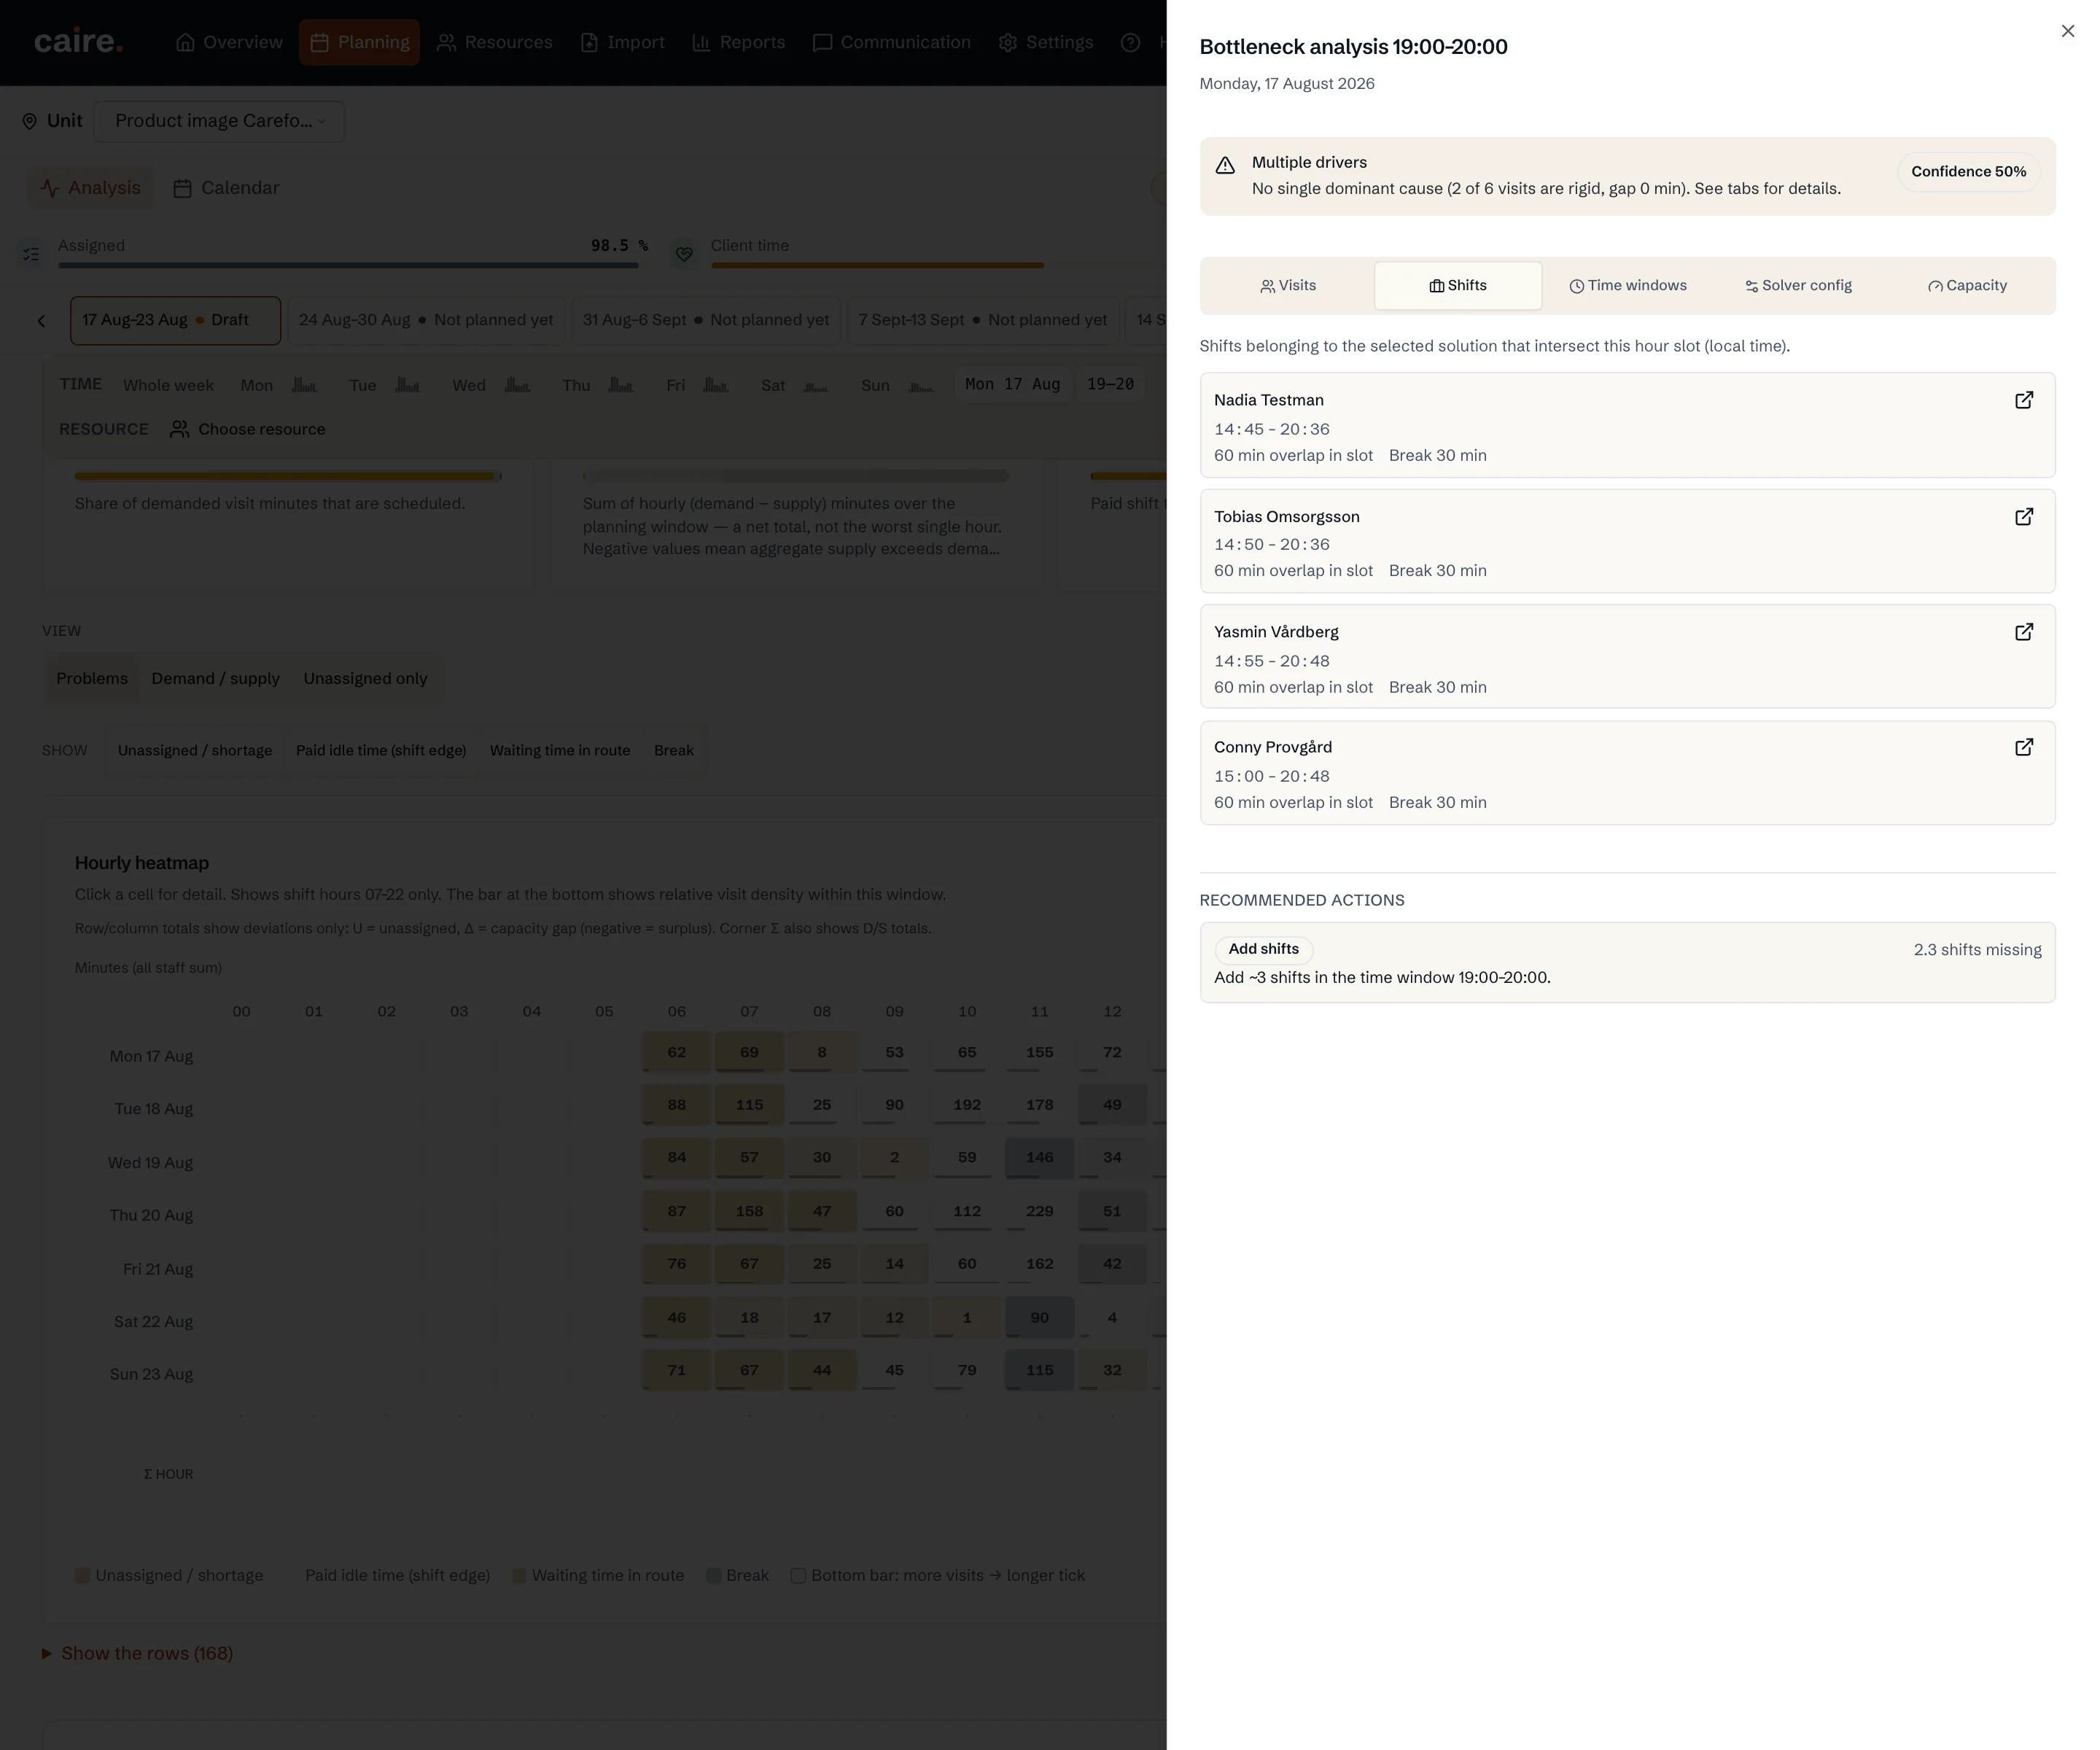Image resolution: width=2100 pixels, height=1750 pixels.
Task: Click the Confidence 50% badge
Action: 1968,172
